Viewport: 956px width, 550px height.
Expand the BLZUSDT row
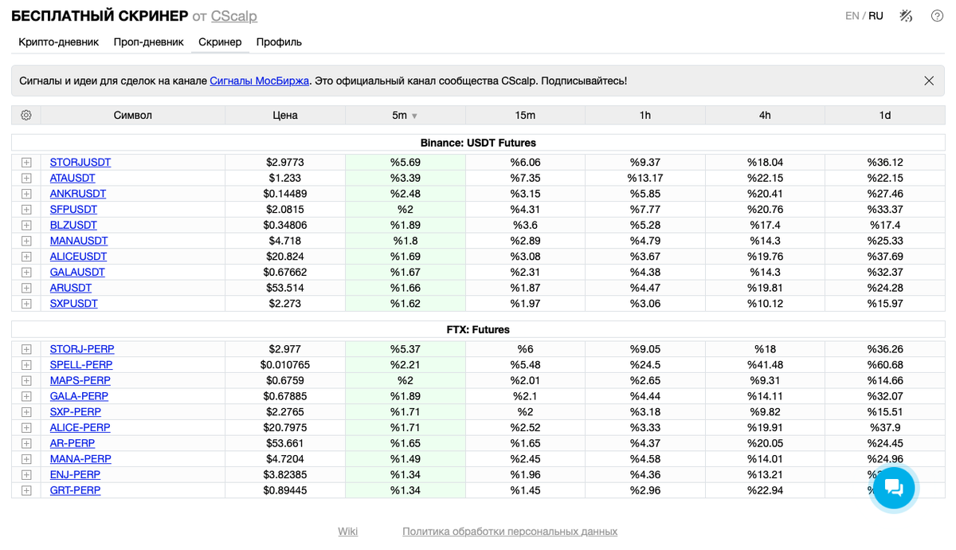[x=26, y=226]
